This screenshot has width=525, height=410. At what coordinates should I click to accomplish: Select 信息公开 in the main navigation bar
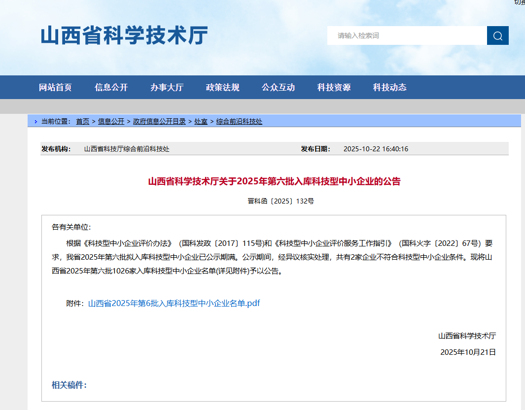coord(111,87)
